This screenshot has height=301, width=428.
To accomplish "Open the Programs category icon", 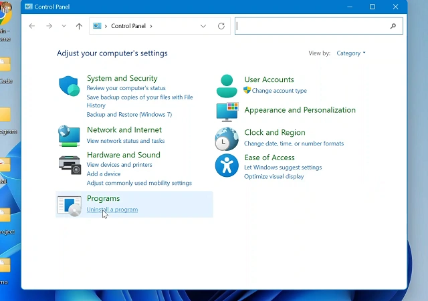I will [x=70, y=206].
